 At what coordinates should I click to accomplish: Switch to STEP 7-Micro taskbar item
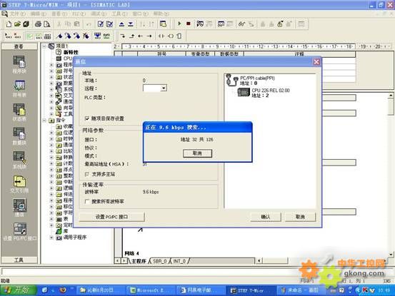251,290
